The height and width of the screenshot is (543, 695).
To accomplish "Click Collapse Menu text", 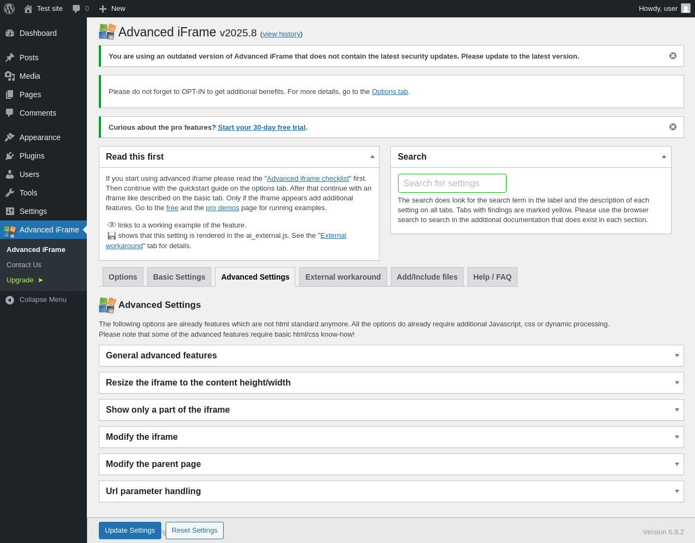I will click(x=43, y=300).
